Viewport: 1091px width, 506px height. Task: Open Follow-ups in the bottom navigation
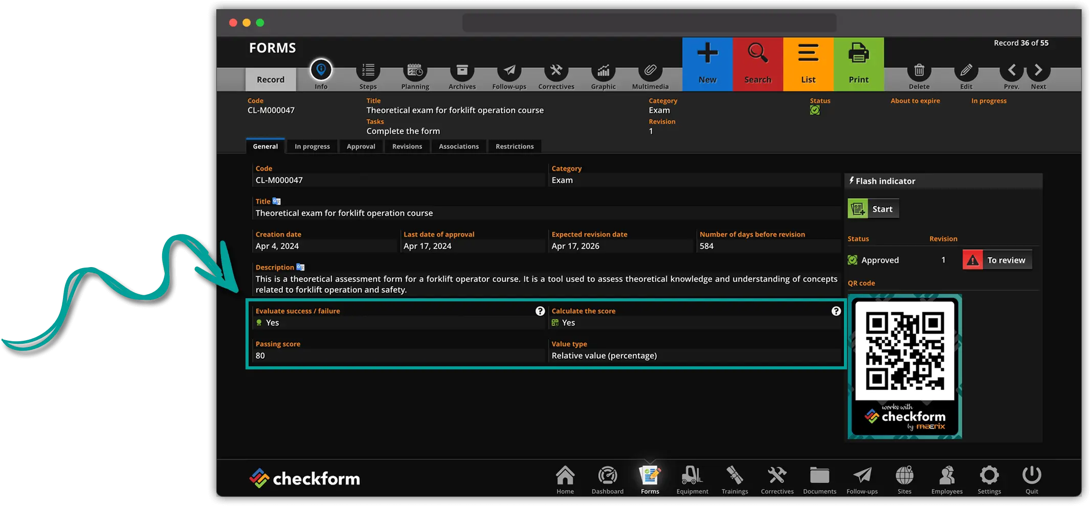click(x=862, y=480)
